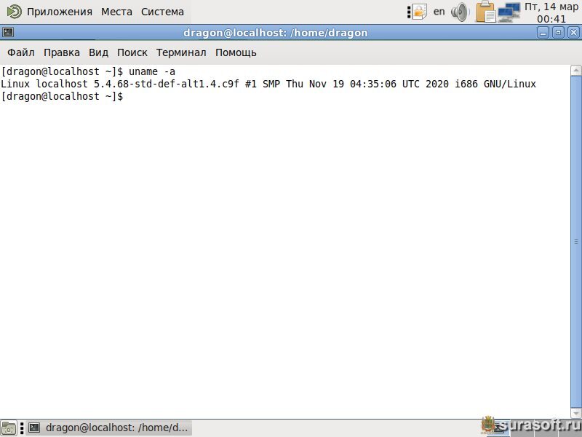Open the Приложения menu
This screenshot has height=437, width=582.
pyautogui.click(x=60, y=12)
